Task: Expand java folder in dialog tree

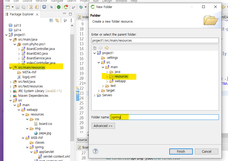Action: click(x=107, y=72)
